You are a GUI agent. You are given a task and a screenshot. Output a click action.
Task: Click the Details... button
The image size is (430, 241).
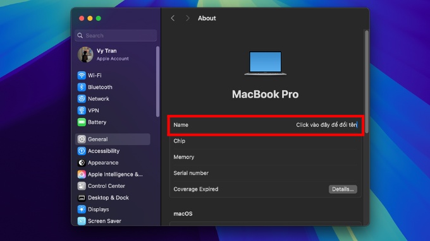343,189
